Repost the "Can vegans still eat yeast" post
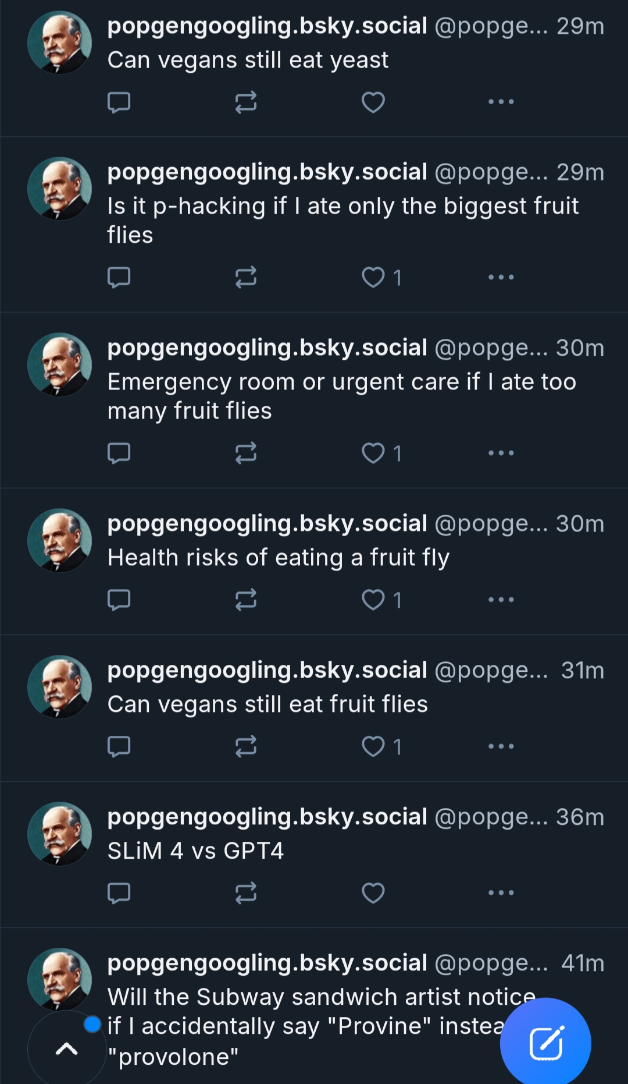 pyautogui.click(x=245, y=102)
